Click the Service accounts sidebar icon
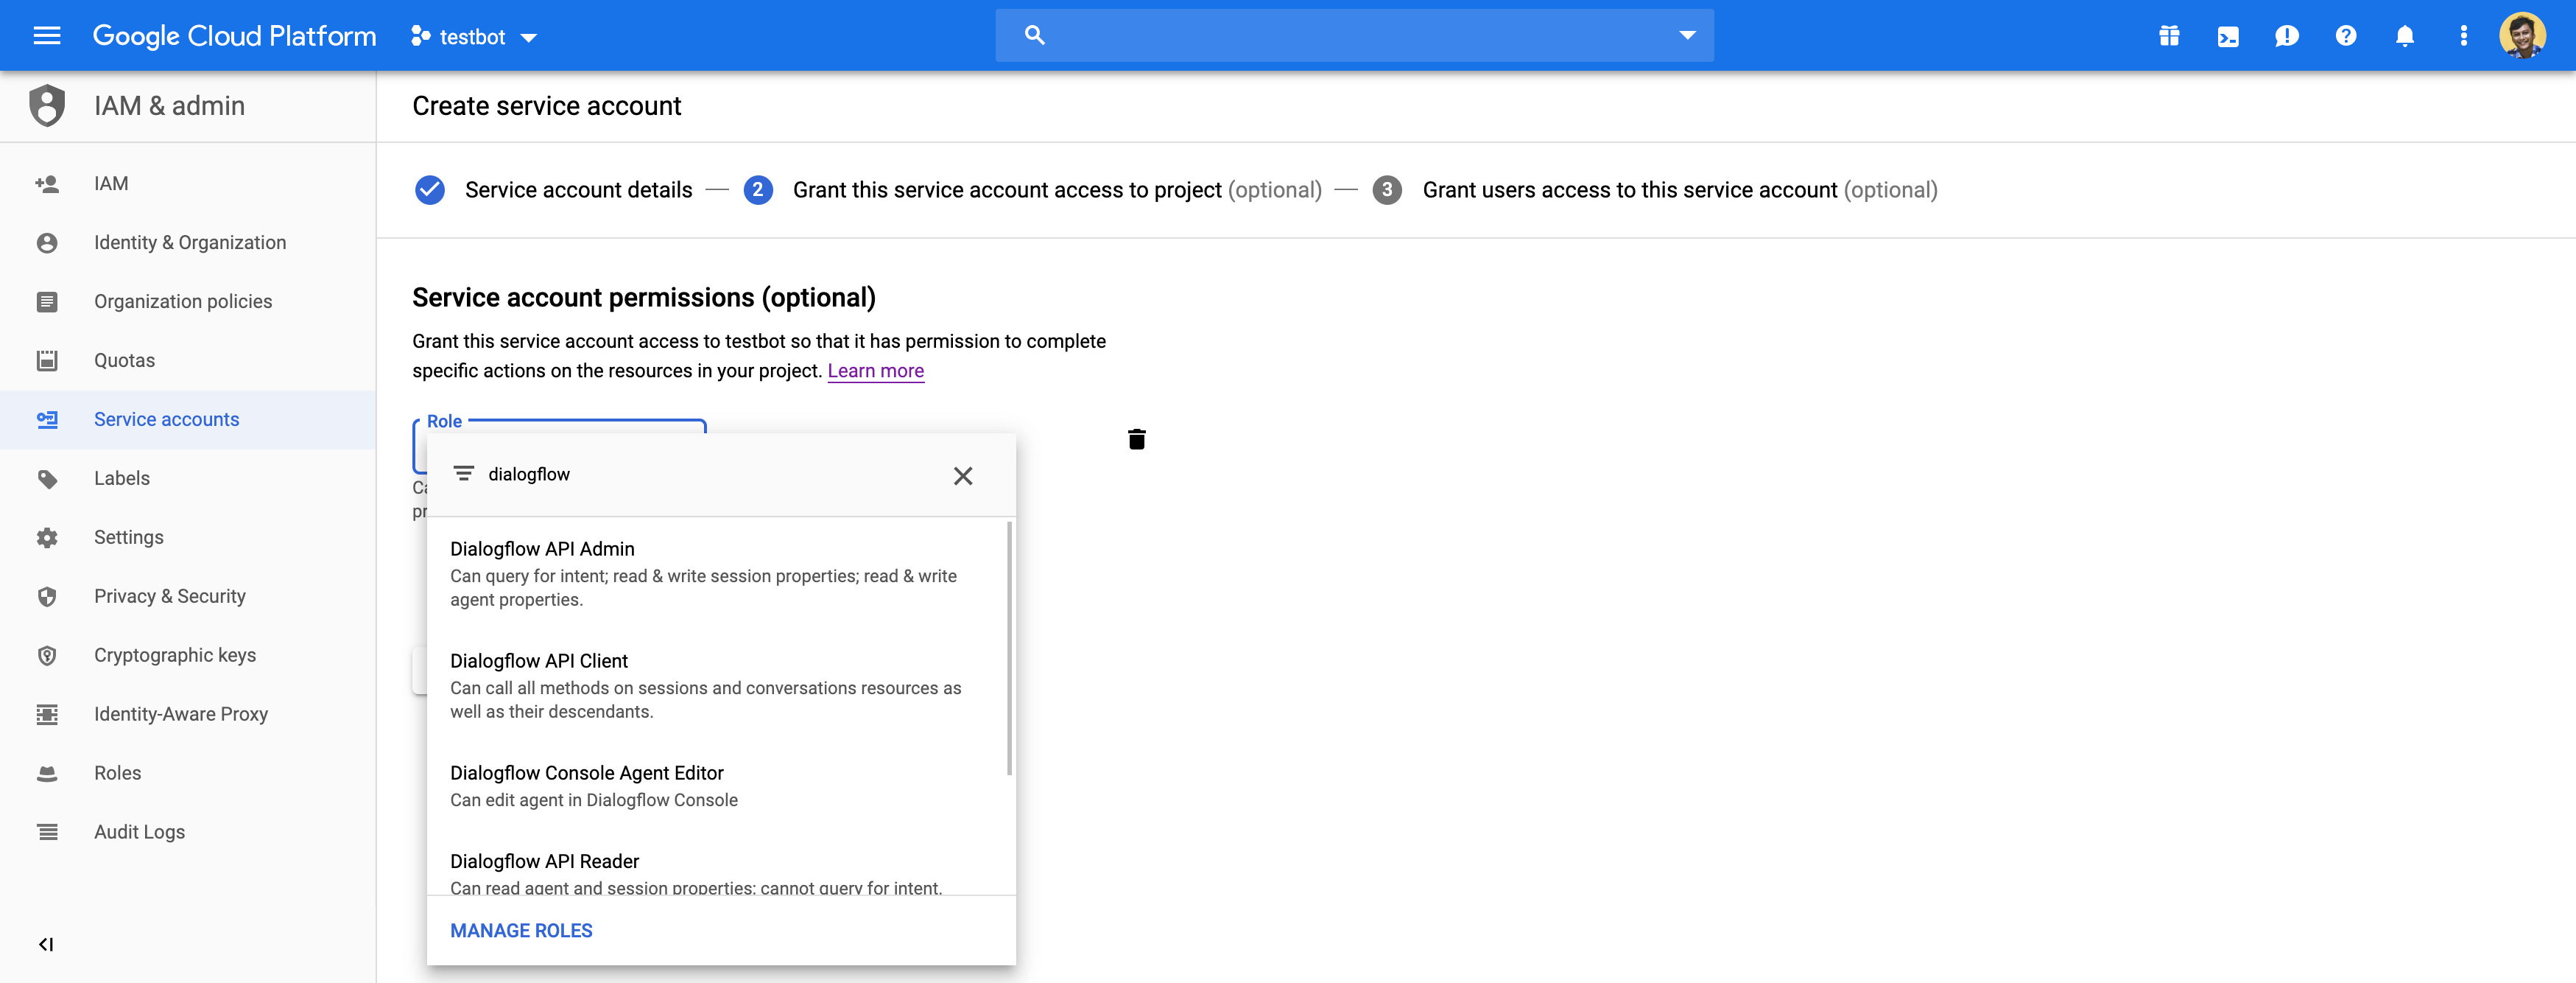Viewport: 2576px width, 983px height. coord(48,419)
